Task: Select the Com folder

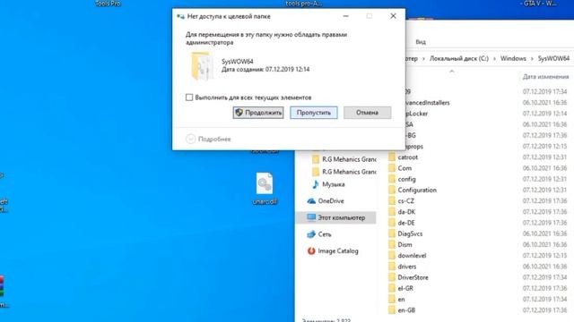Action: [404, 168]
